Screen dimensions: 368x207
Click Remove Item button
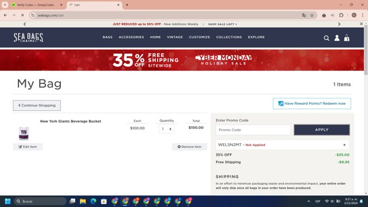coord(189,147)
